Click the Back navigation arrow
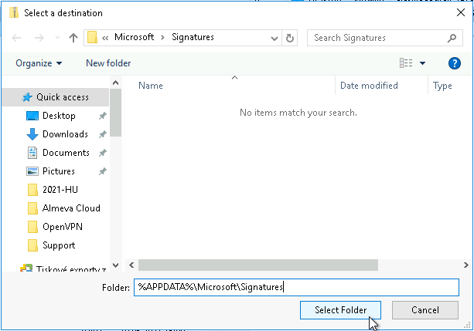Viewport: 474px width, 331px height. point(17,38)
